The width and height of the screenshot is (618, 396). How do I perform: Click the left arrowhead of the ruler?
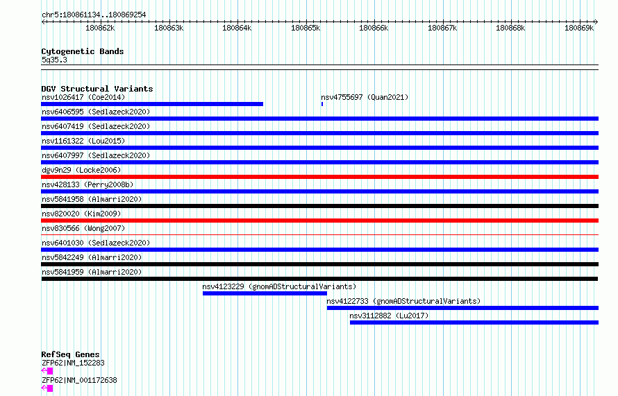click(x=43, y=22)
